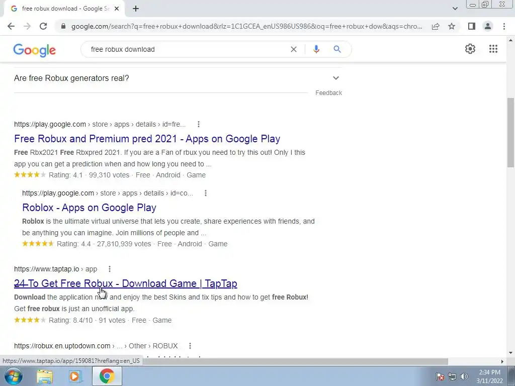Image resolution: width=515 pixels, height=386 pixels.
Task: Open the Windows Start menu
Action: (x=14, y=376)
